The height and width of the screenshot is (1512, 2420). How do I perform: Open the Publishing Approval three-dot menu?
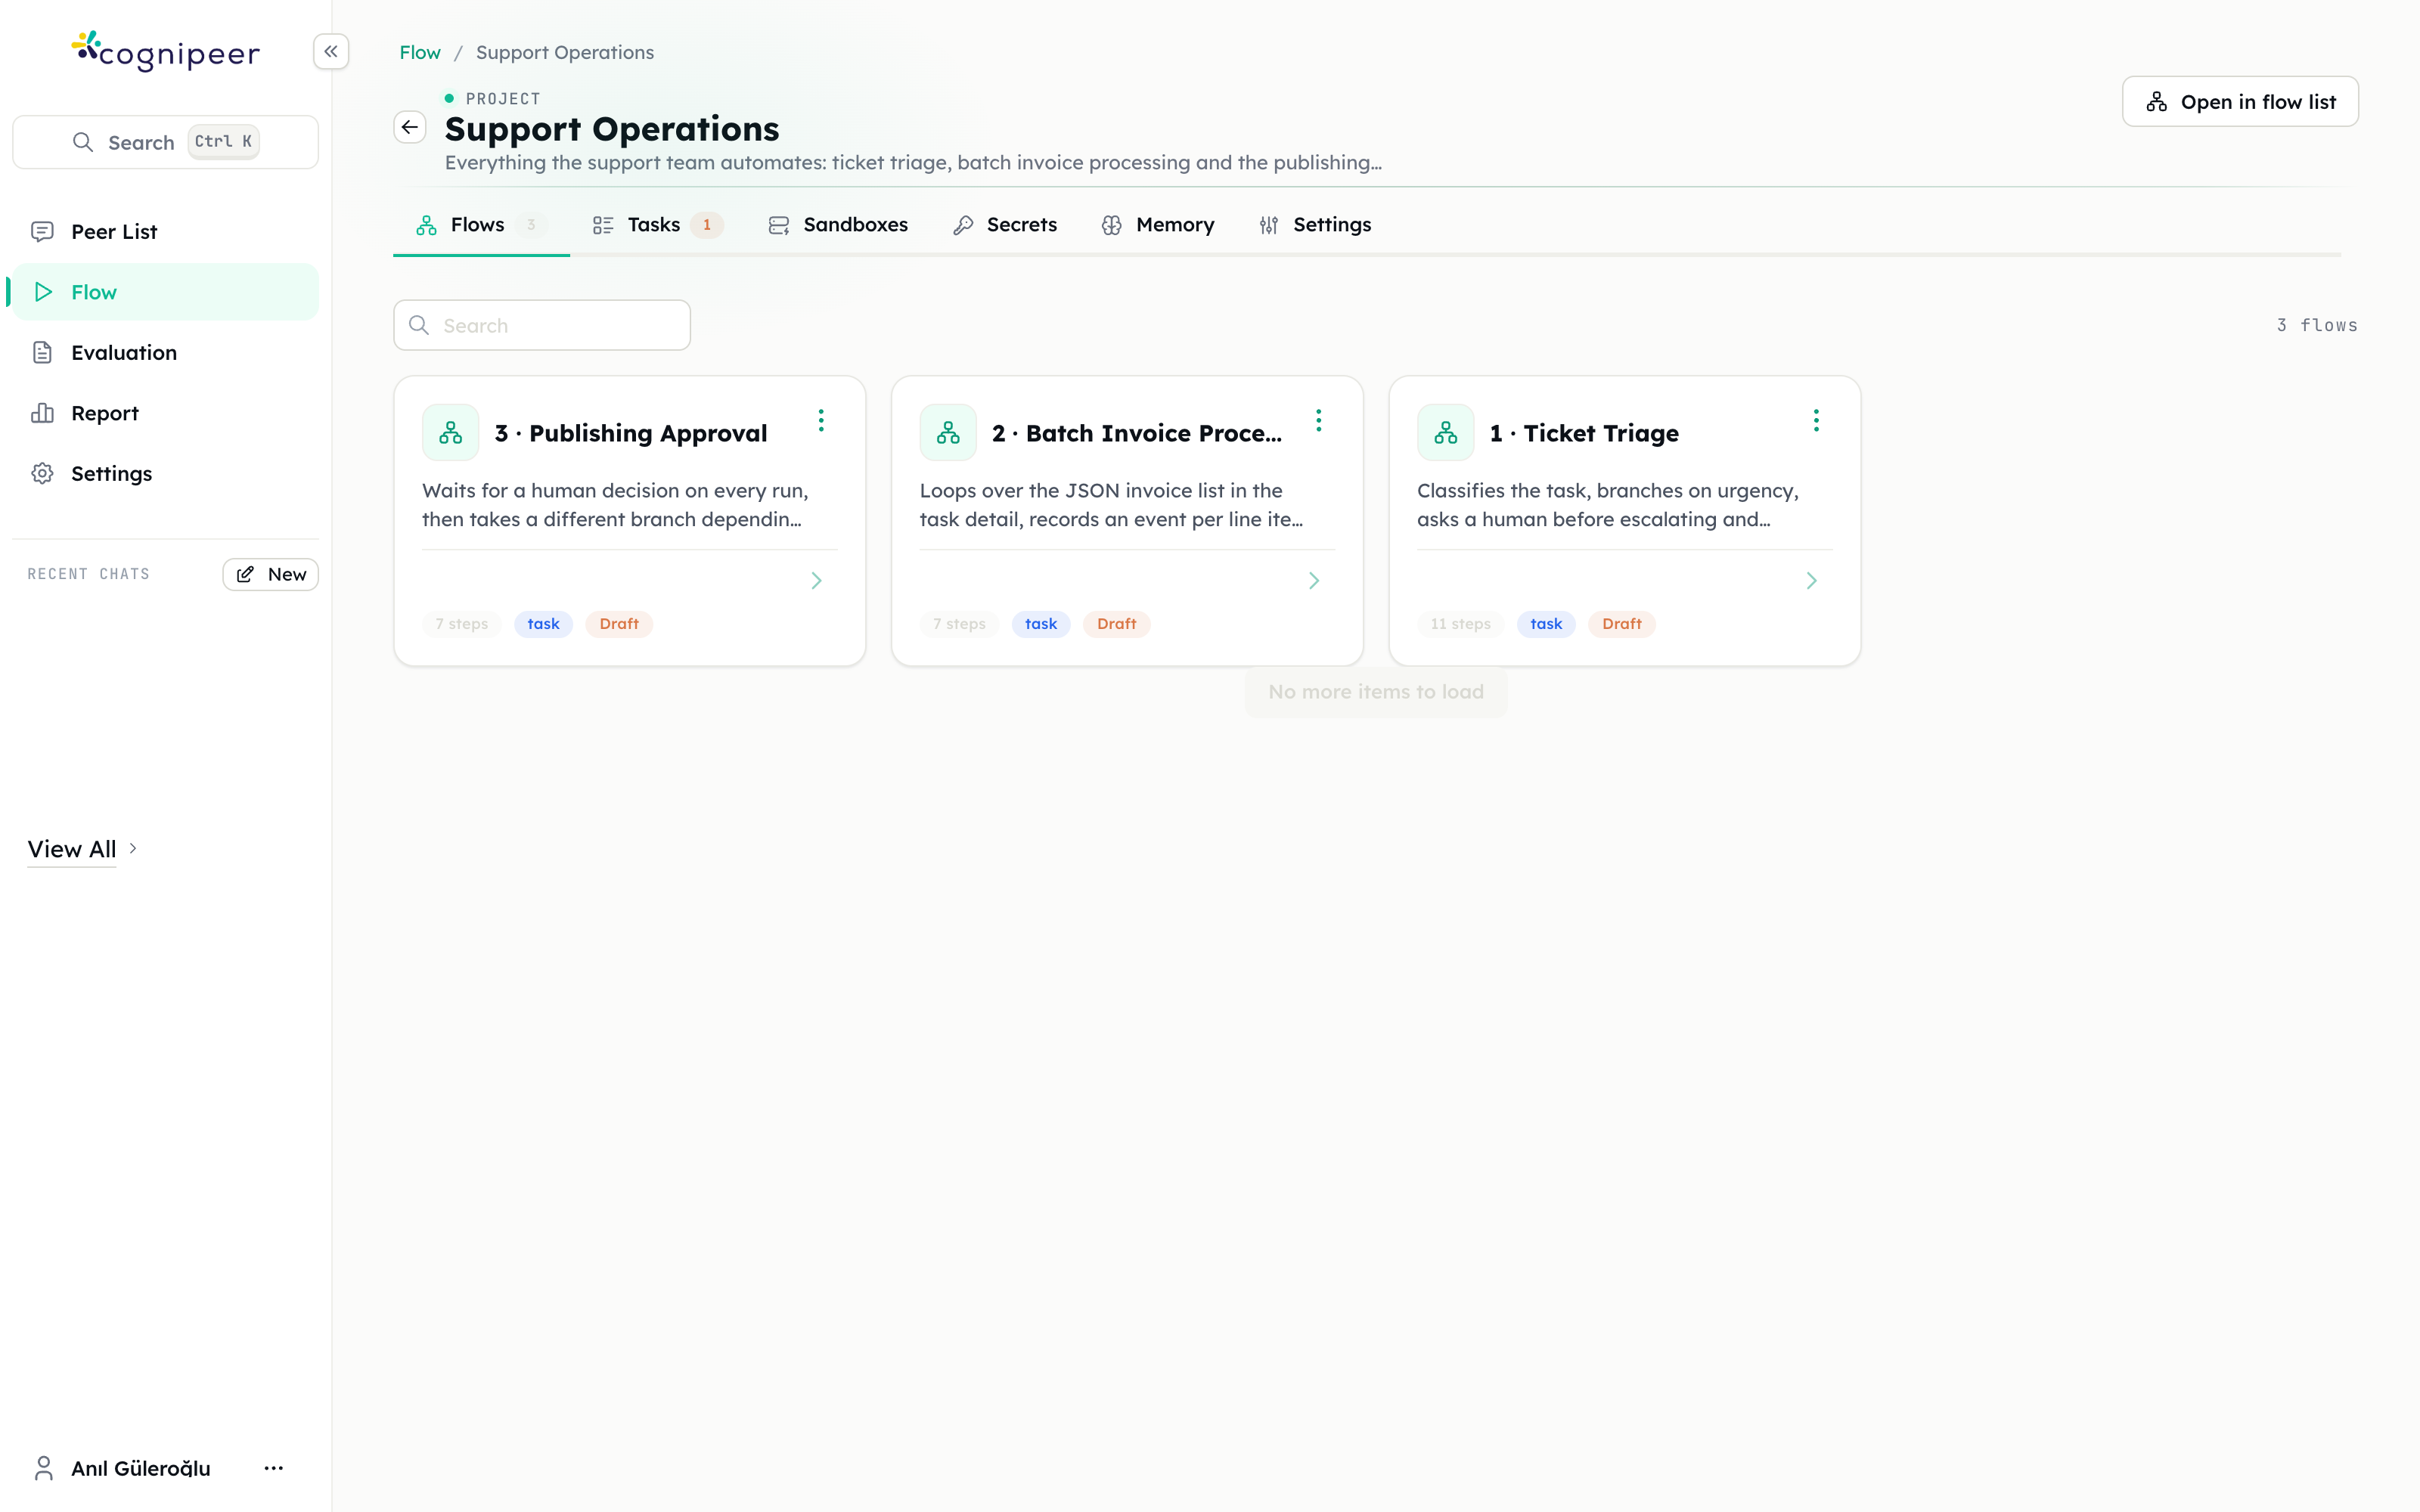[x=821, y=420]
